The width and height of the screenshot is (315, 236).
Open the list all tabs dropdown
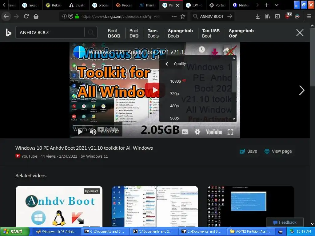pos(277,5)
